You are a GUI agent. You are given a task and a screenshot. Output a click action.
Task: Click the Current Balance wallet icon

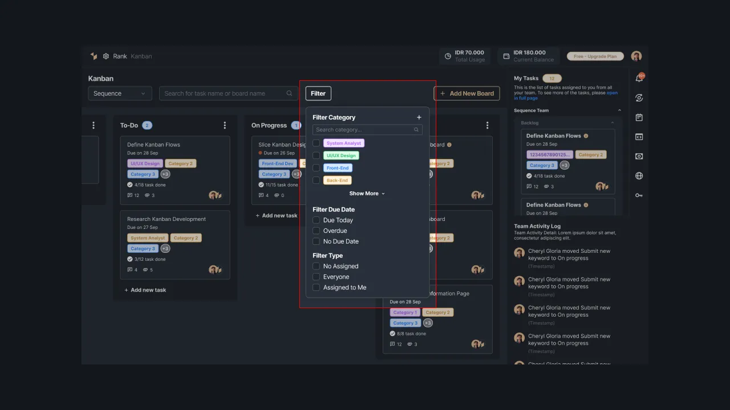506,56
